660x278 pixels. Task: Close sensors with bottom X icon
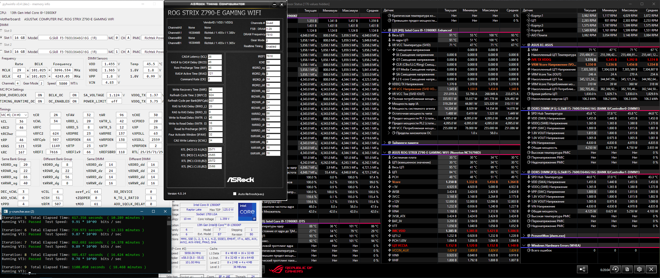[651, 269]
